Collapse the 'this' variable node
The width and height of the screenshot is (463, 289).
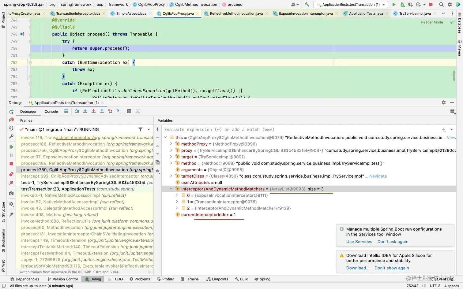tap(166, 138)
